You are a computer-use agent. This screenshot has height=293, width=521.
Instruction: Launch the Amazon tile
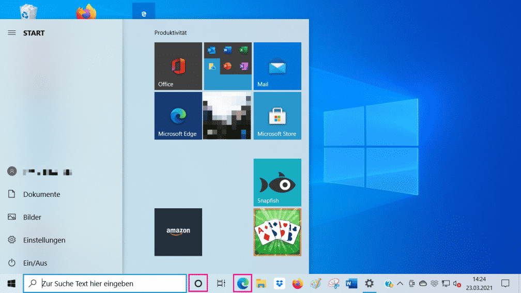(178, 232)
